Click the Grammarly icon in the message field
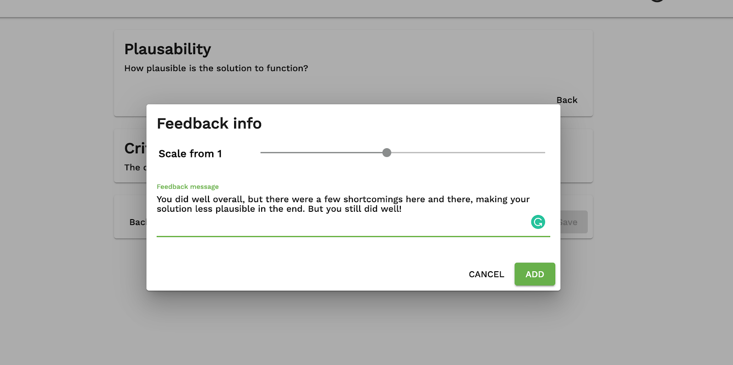 click(538, 222)
